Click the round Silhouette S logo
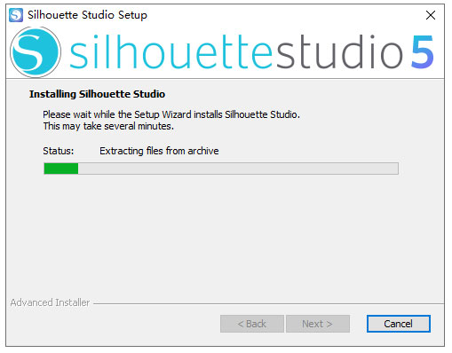The image size is (452, 353). [36, 52]
